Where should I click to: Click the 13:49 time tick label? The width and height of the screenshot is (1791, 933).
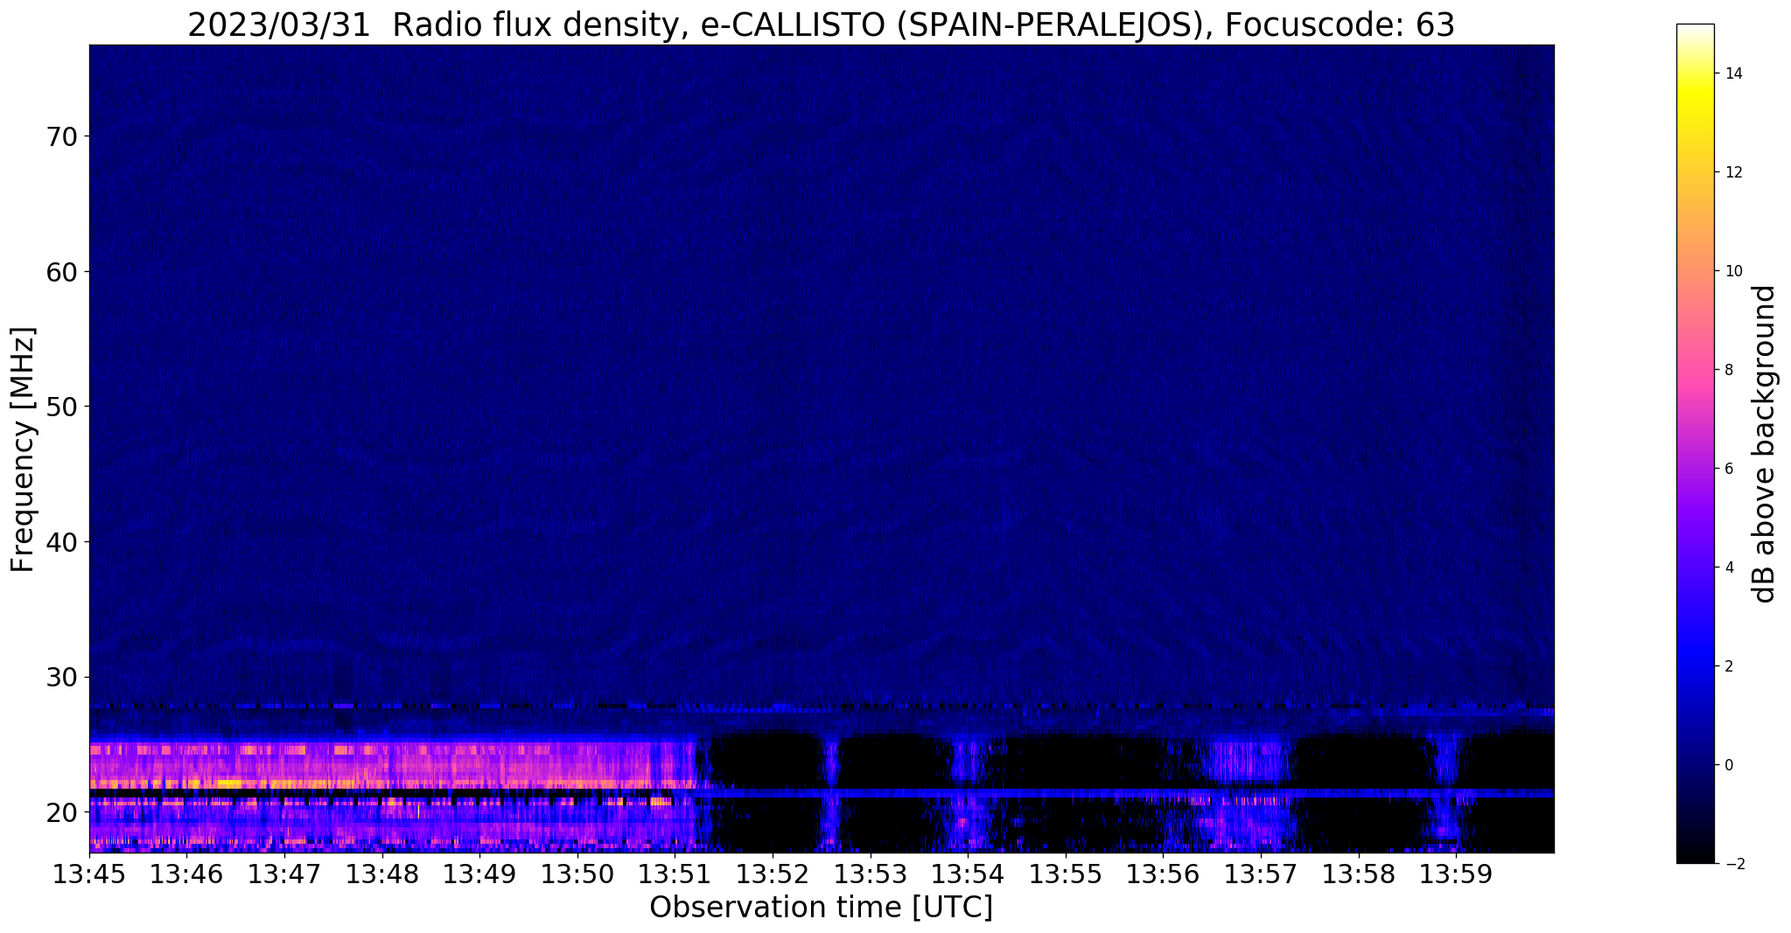pos(479,874)
